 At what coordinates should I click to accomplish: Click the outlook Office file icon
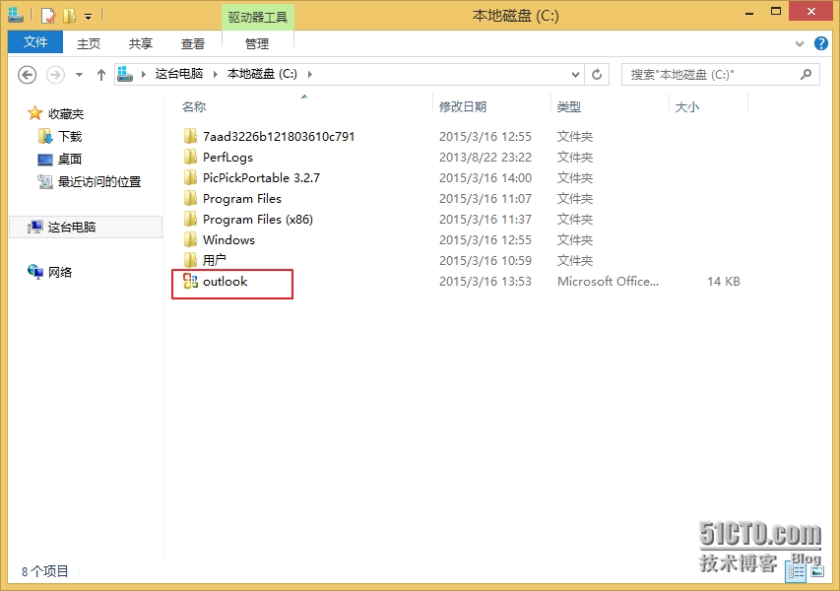190,281
